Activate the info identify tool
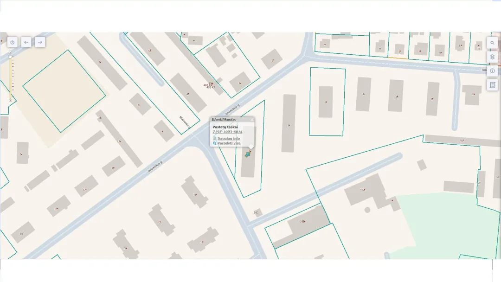The height and width of the screenshot is (282, 501). [x=492, y=71]
